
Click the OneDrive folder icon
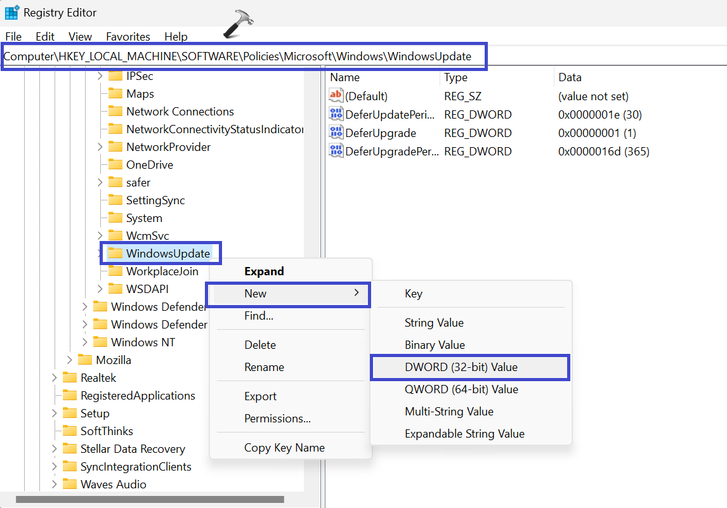(x=115, y=164)
